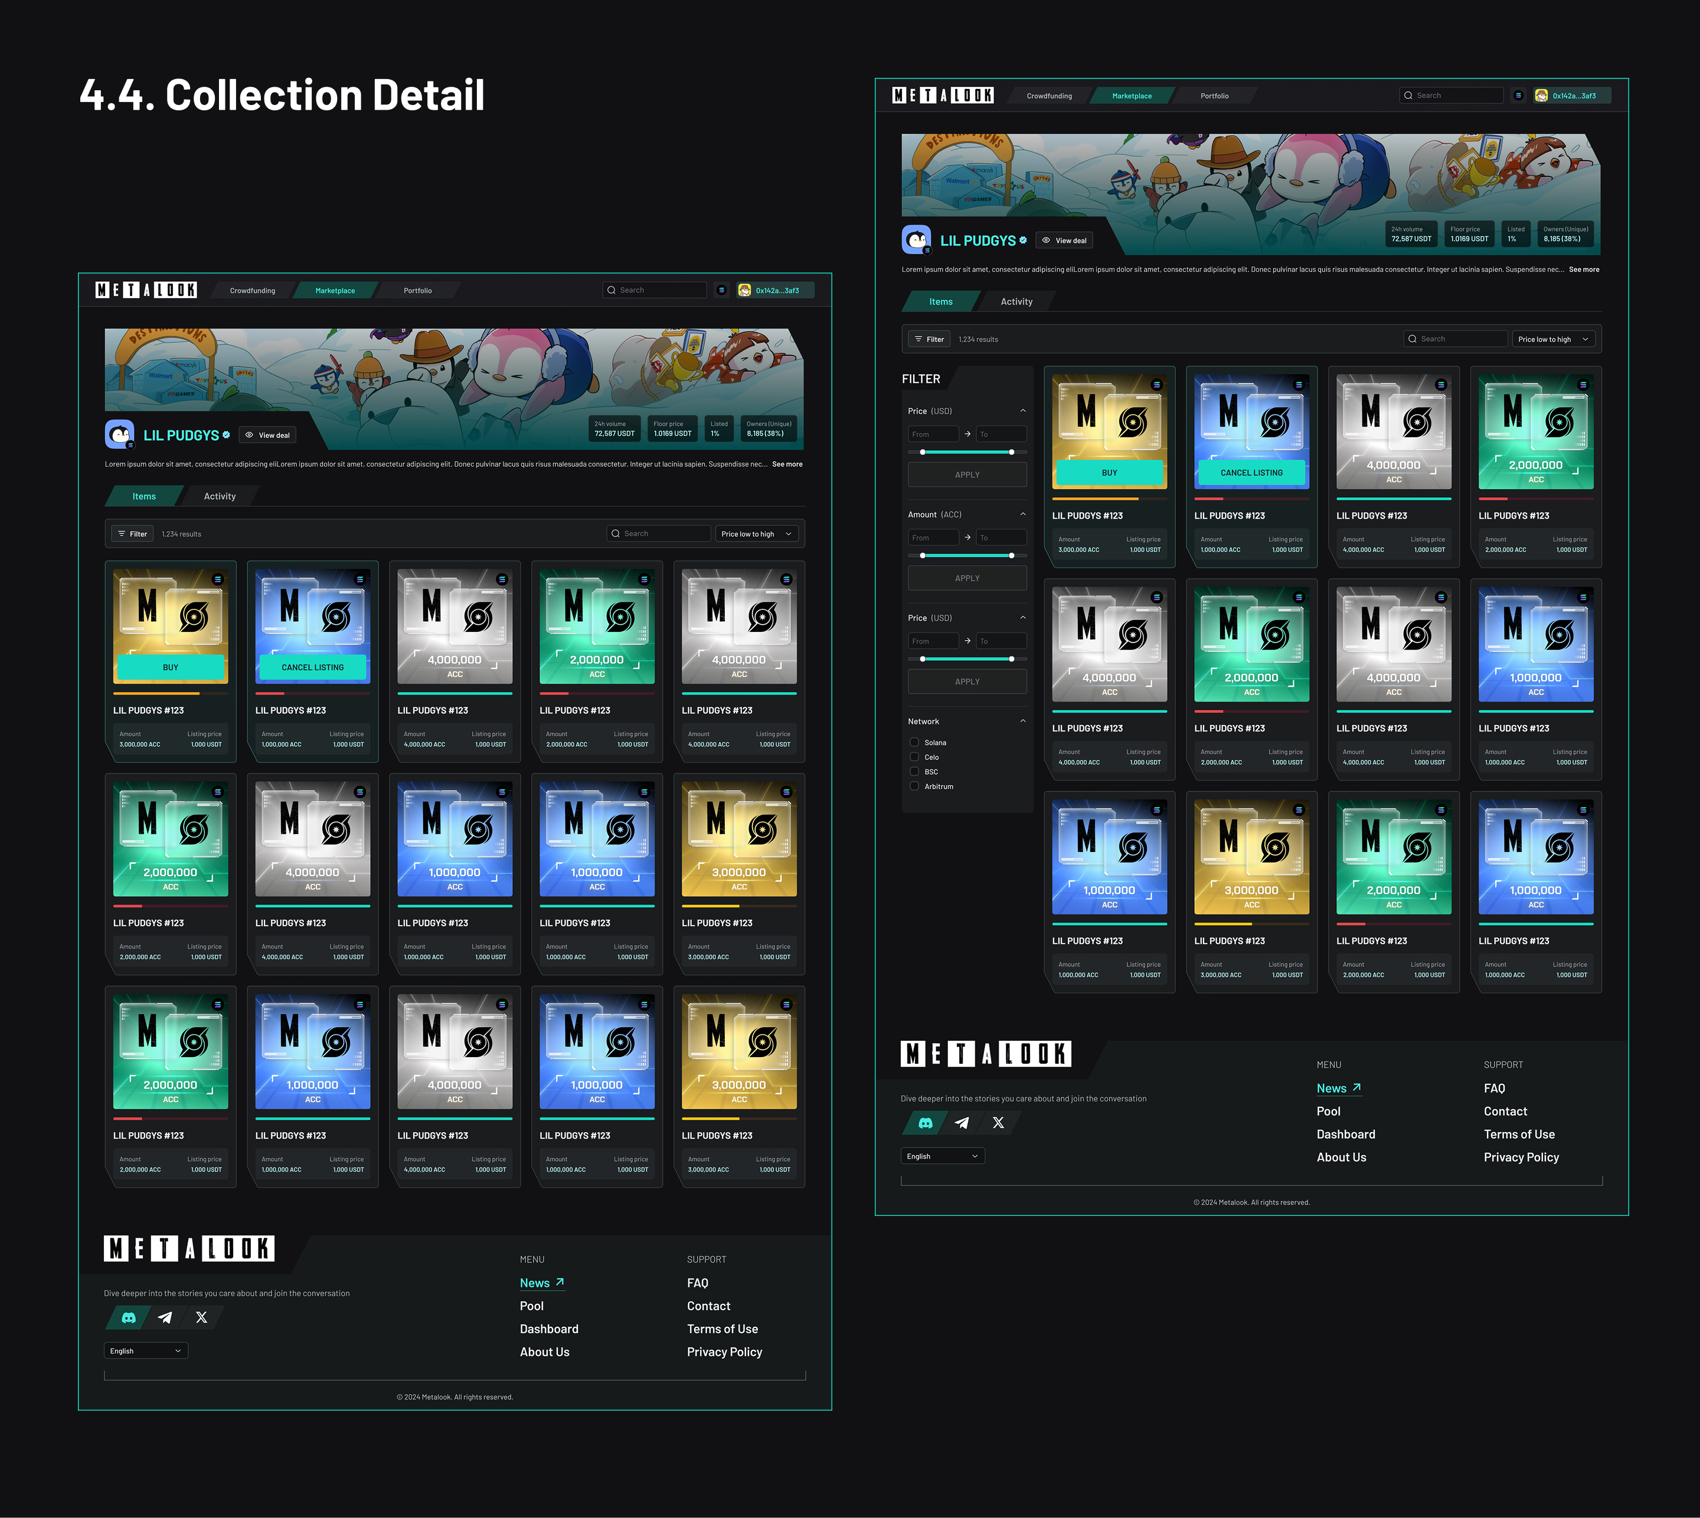This screenshot has height=1518, width=1700.
Task: Click CANCEL LISTING button in filter-sidebar layout
Action: [1251, 473]
